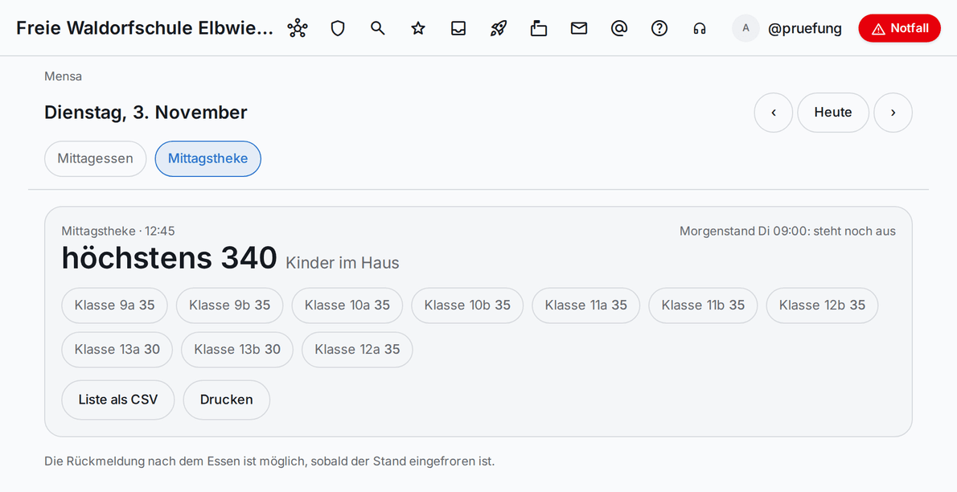The height and width of the screenshot is (492, 957).
Task: Open the Klasse 11a 35 chip
Action: click(586, 305)
